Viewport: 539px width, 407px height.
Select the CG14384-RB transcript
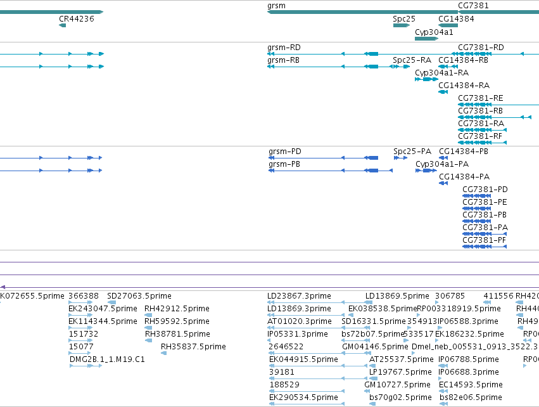tap(463, 60)
